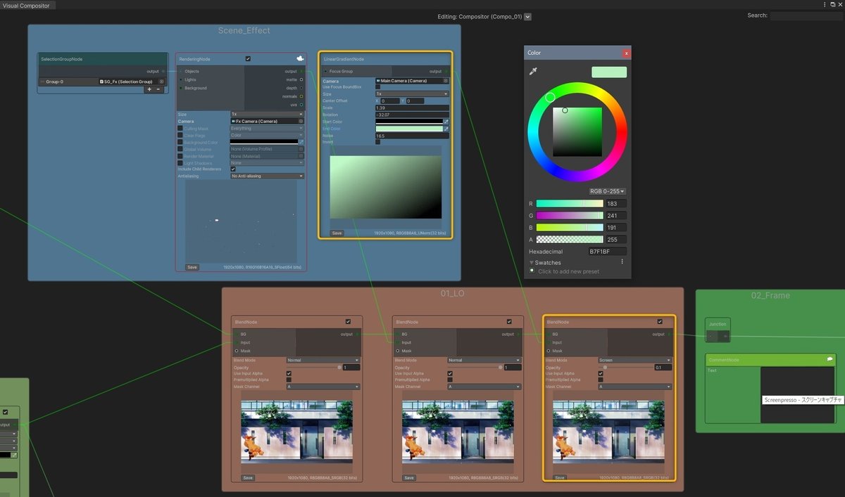Screen dimensions: 845x497
Task: Click the RenderingNode depth output port
Action: click(301, 88)
